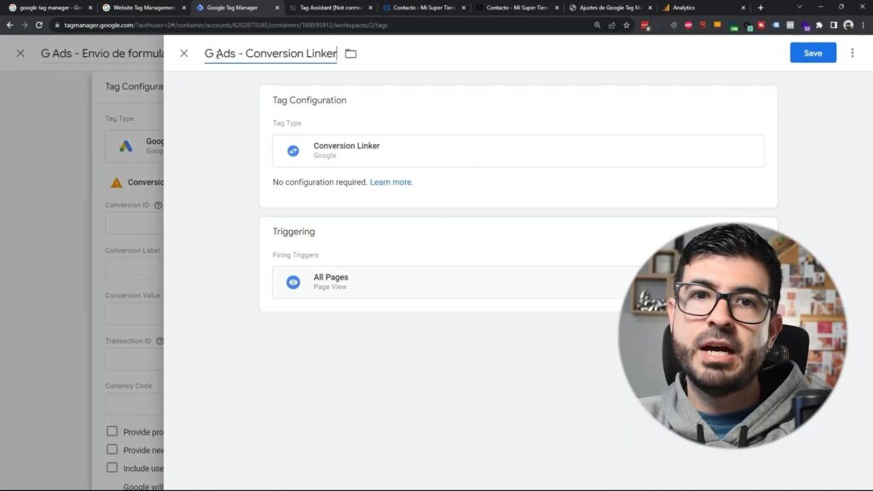Click the address bar URL
This screenshot has height=491, width=873.
(x=225, y=25)
